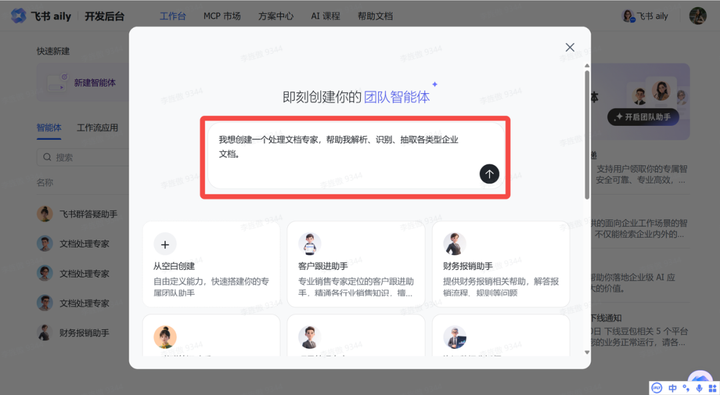720x395 pixels.
Task: Open the user profile avatar at top right
Action: coord(697,16)
